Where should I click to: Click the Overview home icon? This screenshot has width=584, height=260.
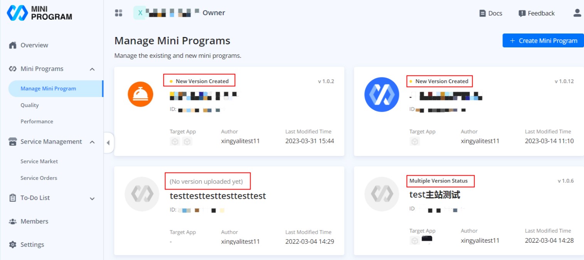click(13, 45)
